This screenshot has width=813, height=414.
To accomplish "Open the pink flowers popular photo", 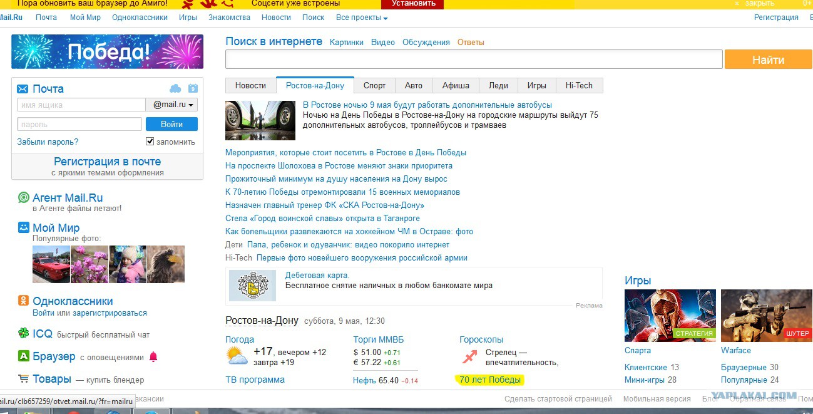I will click(89, 264).
